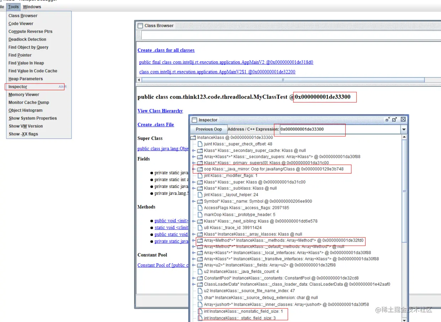Click folder icon of _secondary_super_cache row
This screenshot has height=322, width=441.
point(200,151)
